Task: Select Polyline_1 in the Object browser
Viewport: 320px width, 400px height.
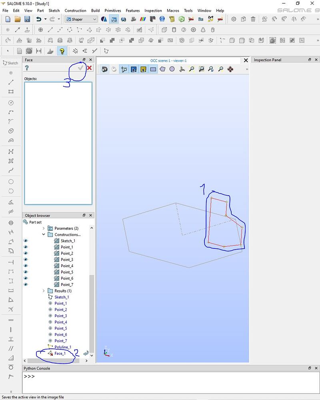Action: [x=63, y=347]
